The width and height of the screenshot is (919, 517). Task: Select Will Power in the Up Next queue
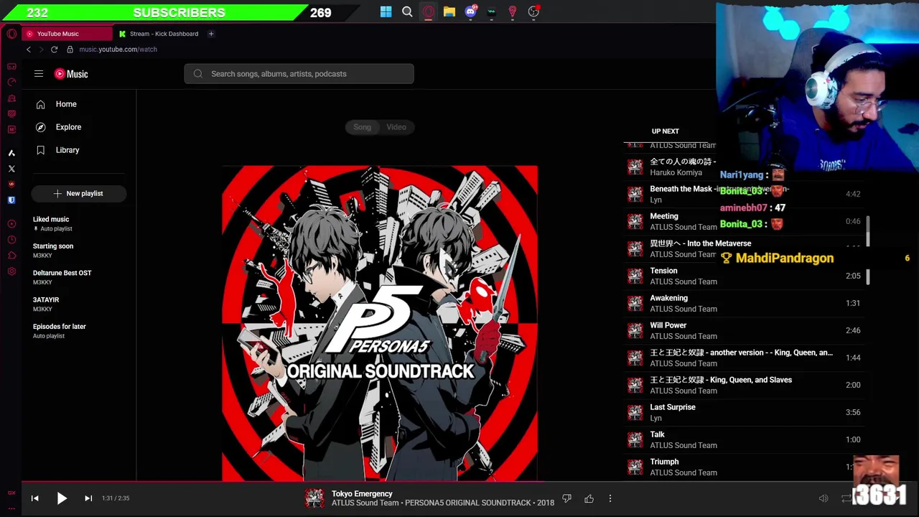click(x=744, y=330)
